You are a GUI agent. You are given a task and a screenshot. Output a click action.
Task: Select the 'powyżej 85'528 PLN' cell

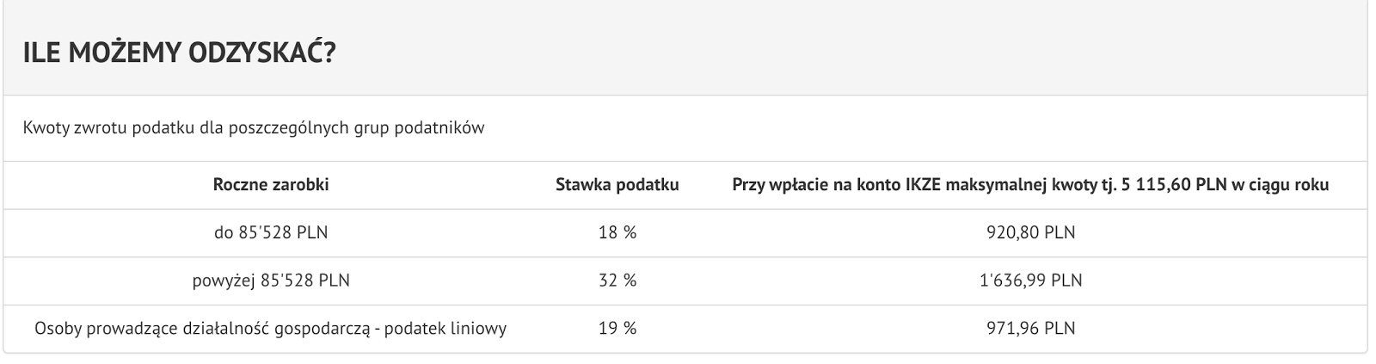[271, 281]
